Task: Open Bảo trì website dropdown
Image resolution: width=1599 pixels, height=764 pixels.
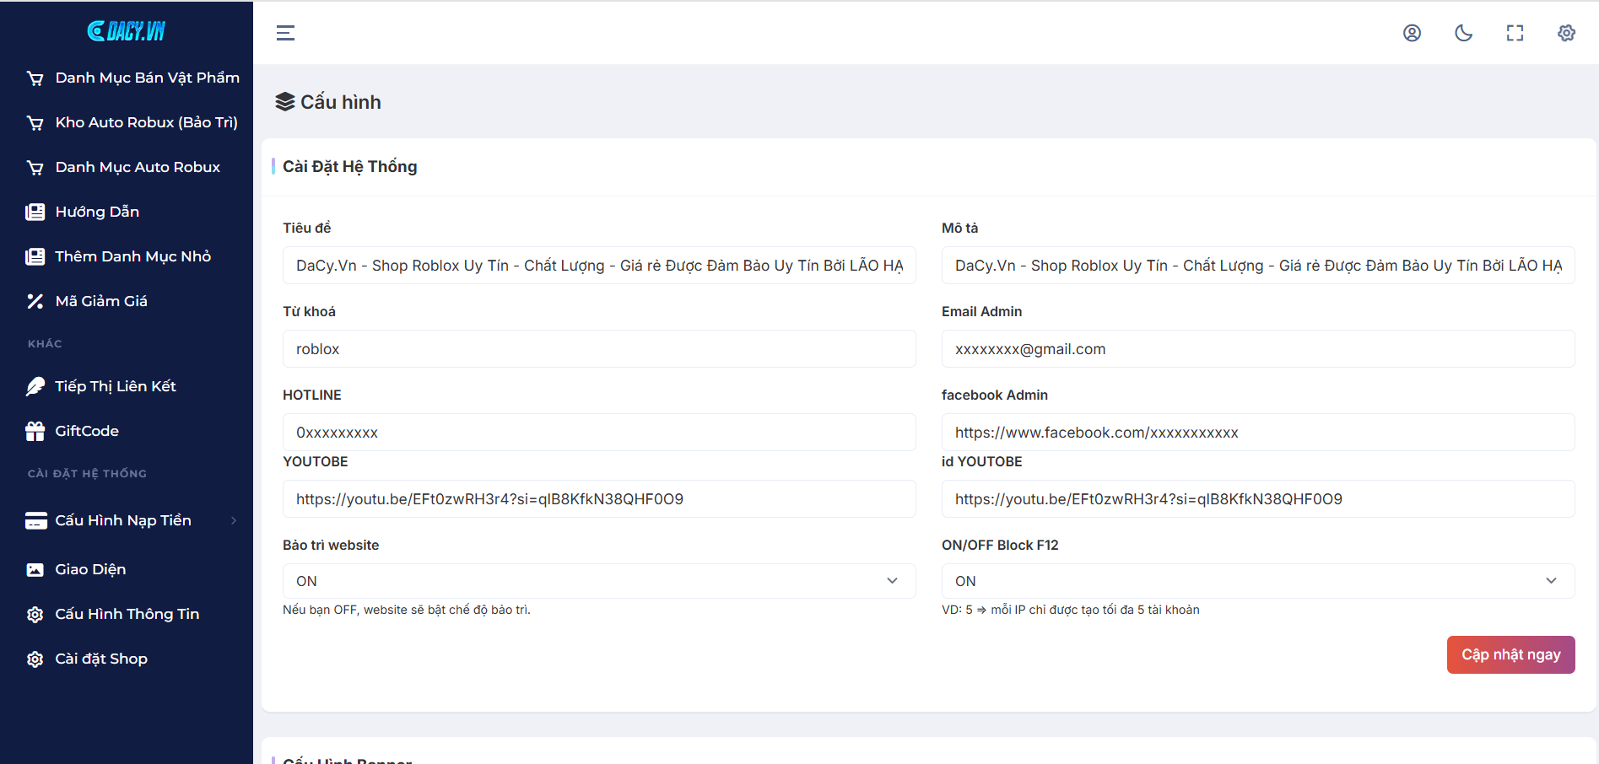Action: click(599, 581)
